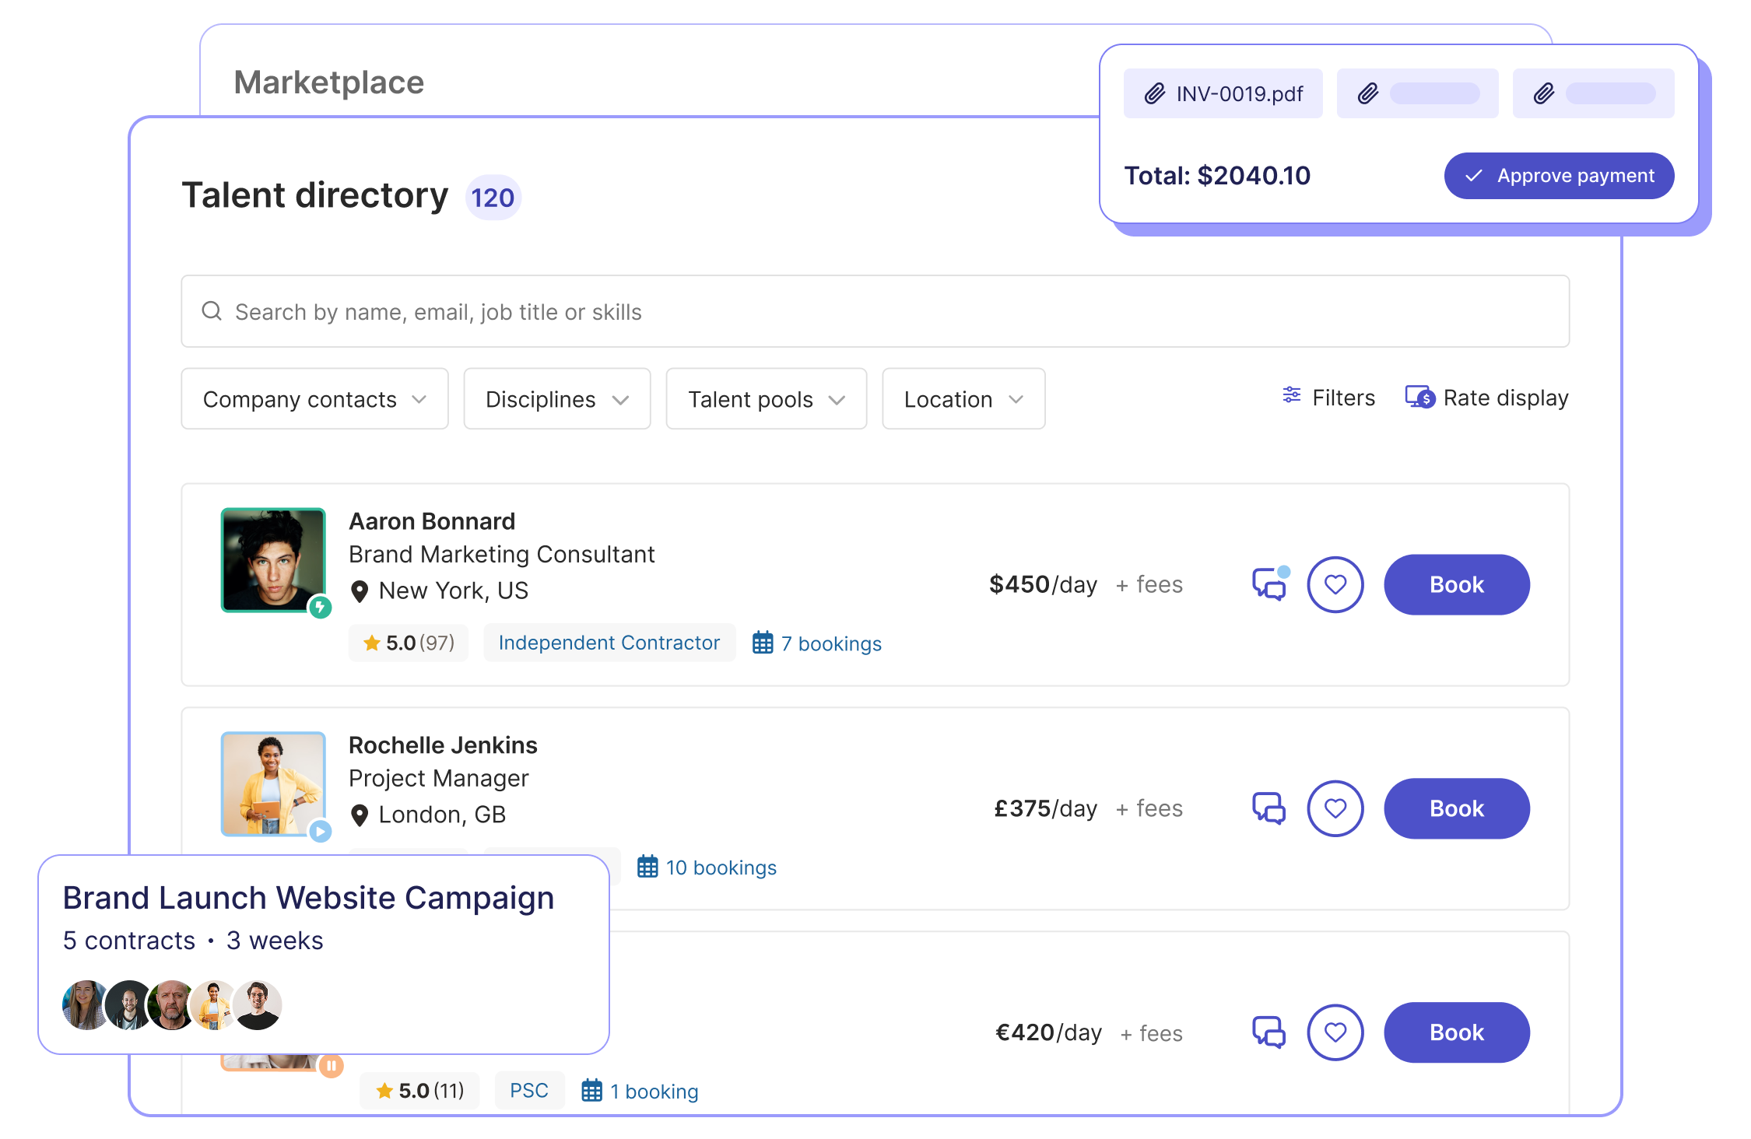The height and width of the screenshot is (1139, 1751).
Task: Expand the Disciplines dropdown
Action: pyautogui.click(x=556, y=399)
